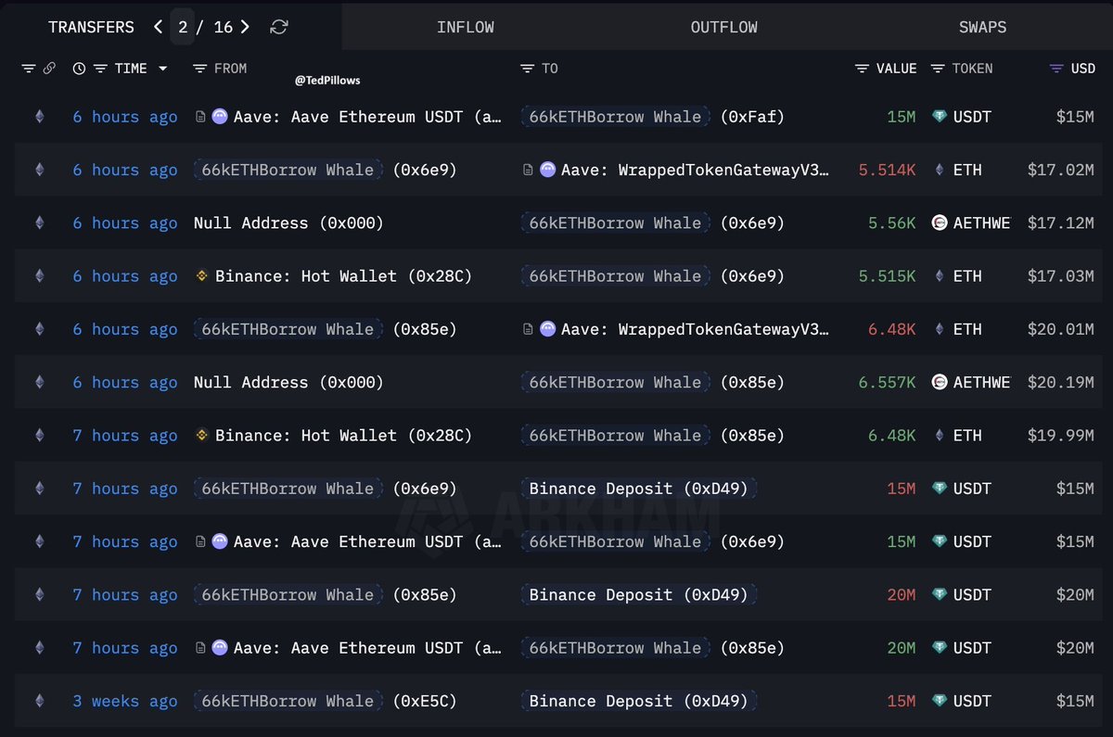Click the clock icon beside TIME
Image resolution: width=1113 pixels, height=737 pixels.
click(79, 69)
